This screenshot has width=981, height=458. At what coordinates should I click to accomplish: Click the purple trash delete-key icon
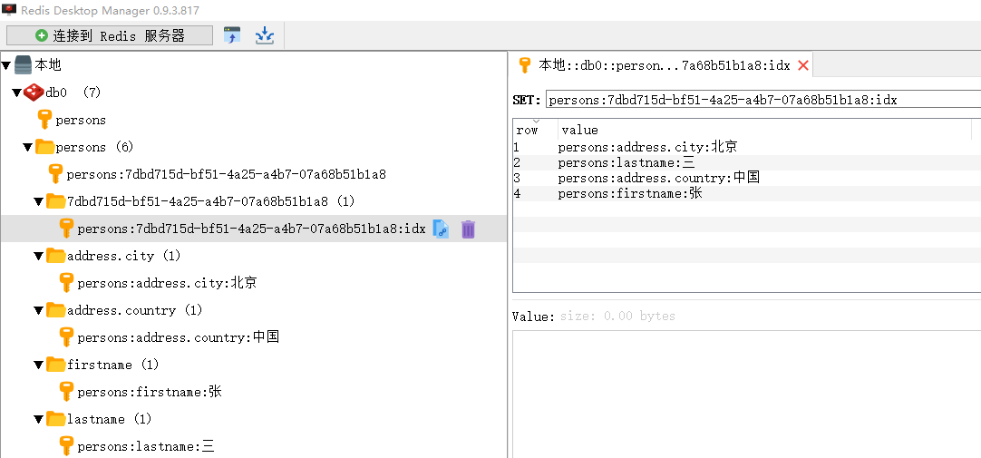click(468, 229)
